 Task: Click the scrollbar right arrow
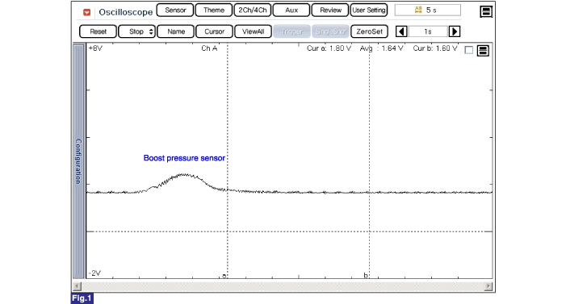(488, 286)
